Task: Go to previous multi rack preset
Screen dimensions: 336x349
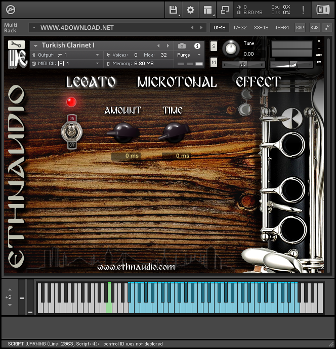Action: click(192, 28)
